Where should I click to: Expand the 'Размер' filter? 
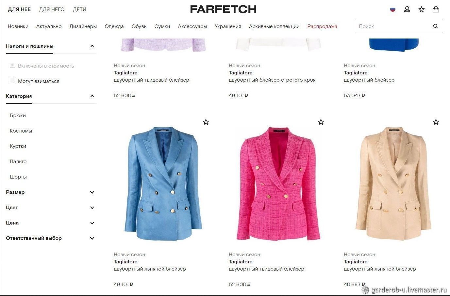92,192
